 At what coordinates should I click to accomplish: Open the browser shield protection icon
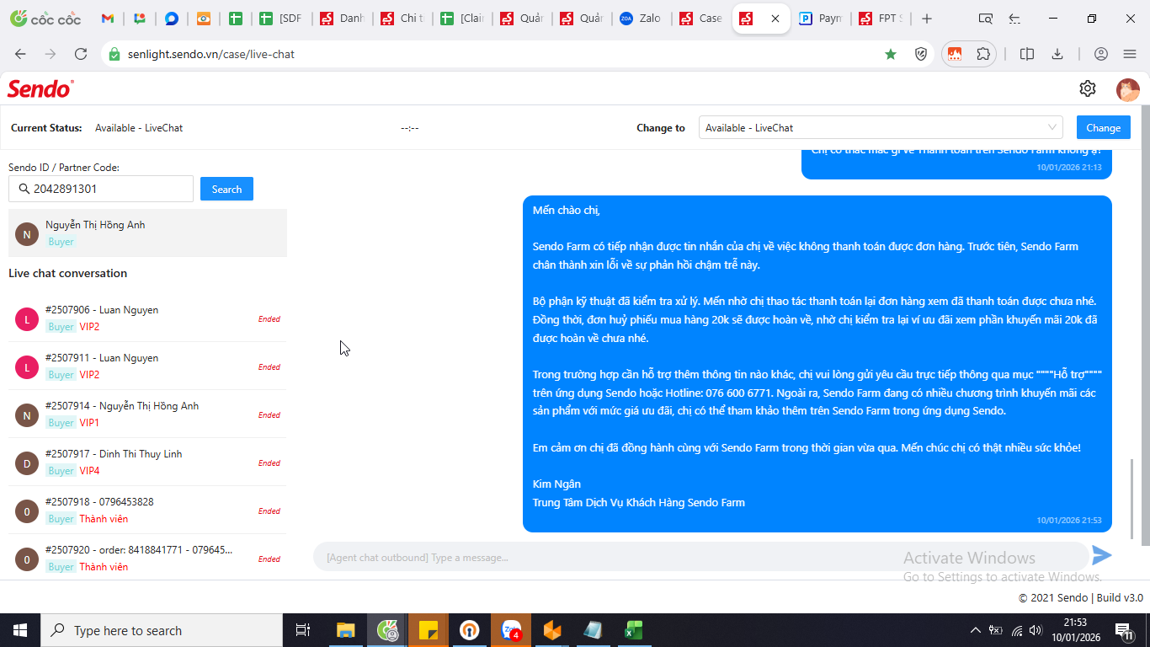(x=921, y=54)
